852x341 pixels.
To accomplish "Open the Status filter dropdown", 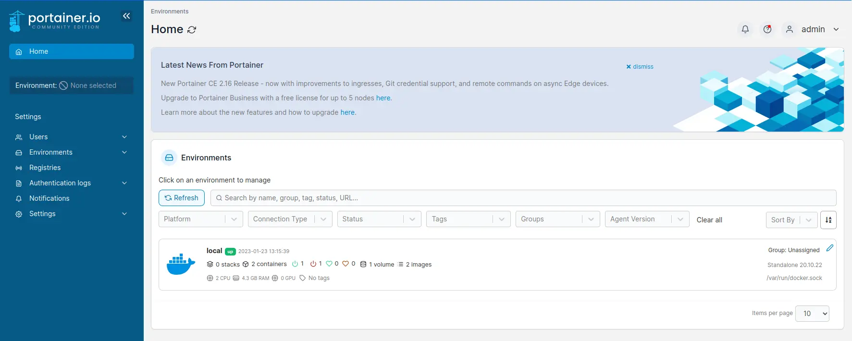I will click(379, 219).
